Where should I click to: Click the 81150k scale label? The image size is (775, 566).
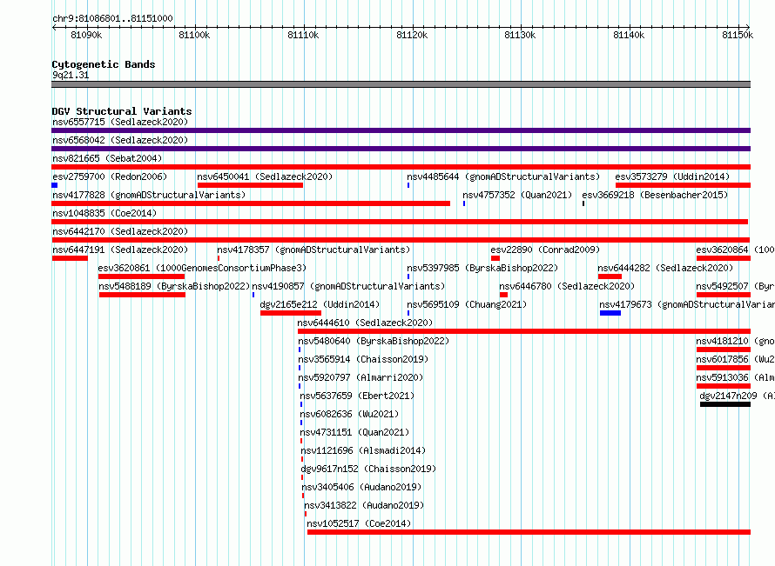tap(738, 35)
